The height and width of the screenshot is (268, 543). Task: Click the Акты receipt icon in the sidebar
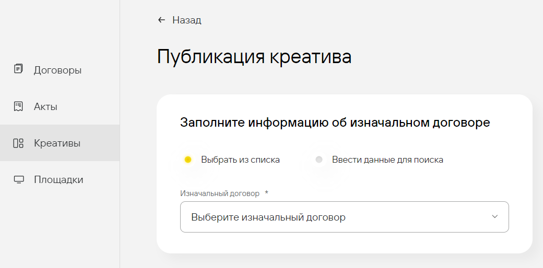(x=19, y=106)
